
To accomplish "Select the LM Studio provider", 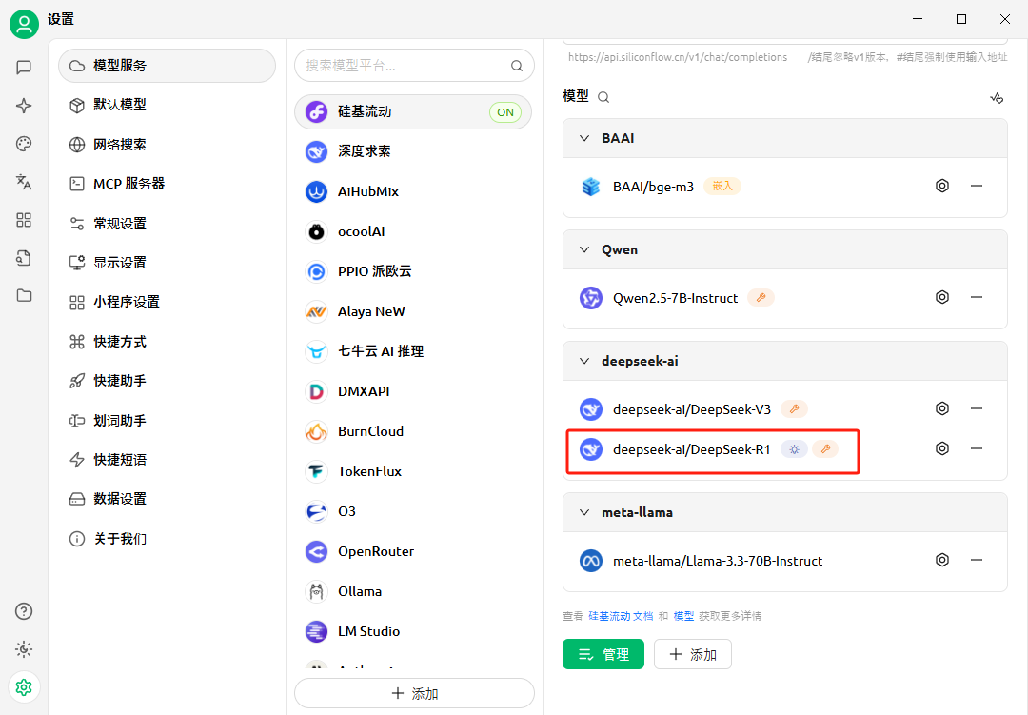I will pyautogui.click(x=413, y=631).
